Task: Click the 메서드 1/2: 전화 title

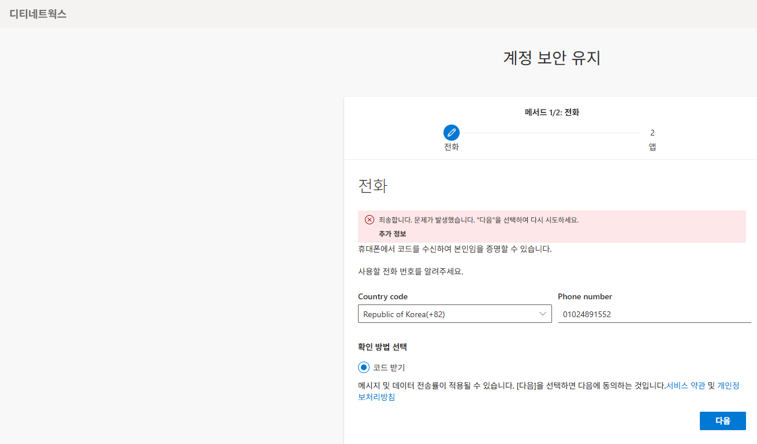Action: click(x=552, y=112)
